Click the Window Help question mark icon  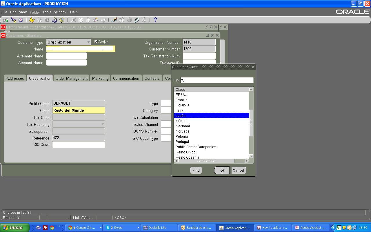tap(155, 20)
